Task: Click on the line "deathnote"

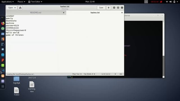Action: (x=11, y=21)
